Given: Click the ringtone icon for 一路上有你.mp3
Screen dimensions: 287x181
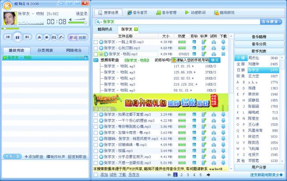Looking at the screenshot, I should tap(204, 42).
